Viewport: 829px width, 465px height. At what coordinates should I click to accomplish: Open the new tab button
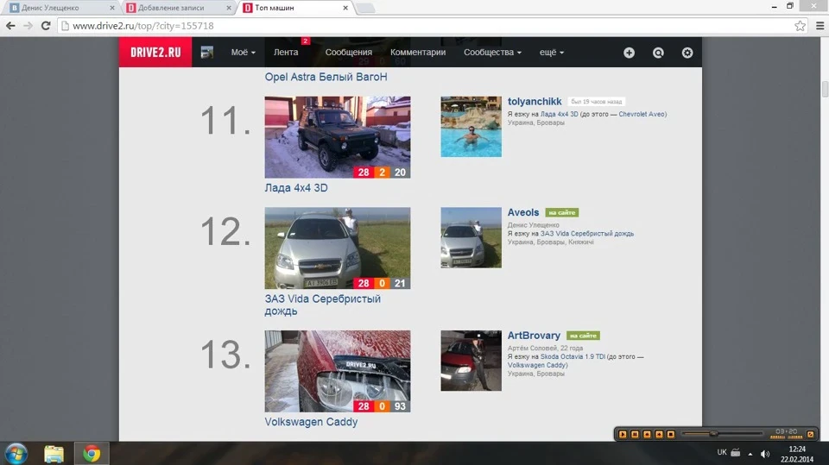click(x=365, y=8)
